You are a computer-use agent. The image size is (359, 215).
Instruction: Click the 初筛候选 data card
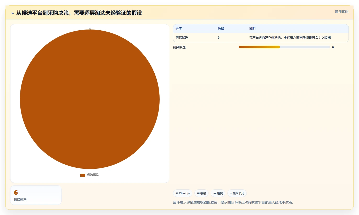point(36,195)
